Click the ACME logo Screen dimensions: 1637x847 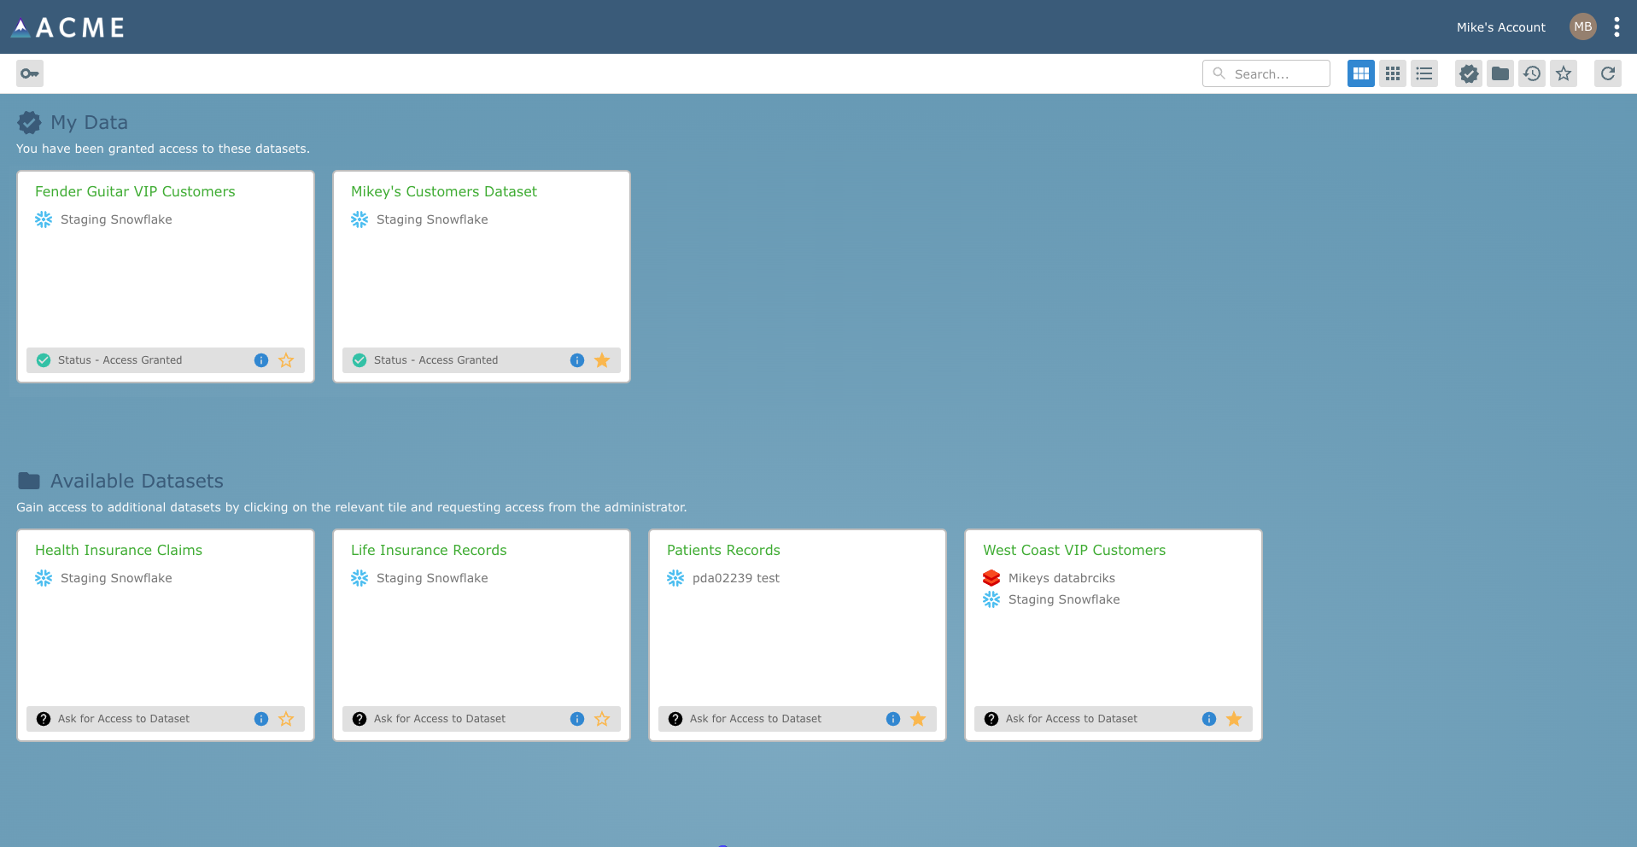pos(67,27)
